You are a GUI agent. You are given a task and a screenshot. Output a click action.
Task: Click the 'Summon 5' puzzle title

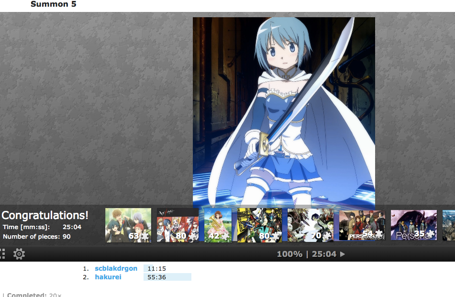tap(54, 4)
